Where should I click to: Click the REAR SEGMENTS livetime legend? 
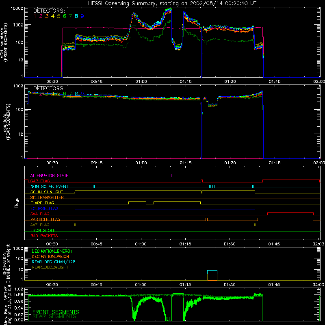54,316
